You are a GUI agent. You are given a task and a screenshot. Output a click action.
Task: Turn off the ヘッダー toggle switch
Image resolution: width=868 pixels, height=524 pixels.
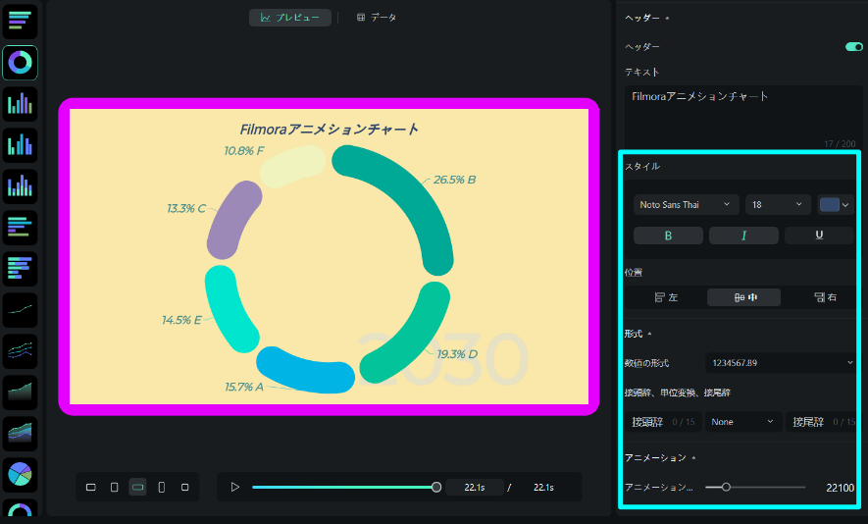click(853, 47)
